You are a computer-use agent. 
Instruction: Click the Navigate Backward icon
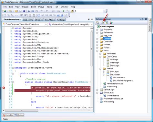tap(53, 11)
